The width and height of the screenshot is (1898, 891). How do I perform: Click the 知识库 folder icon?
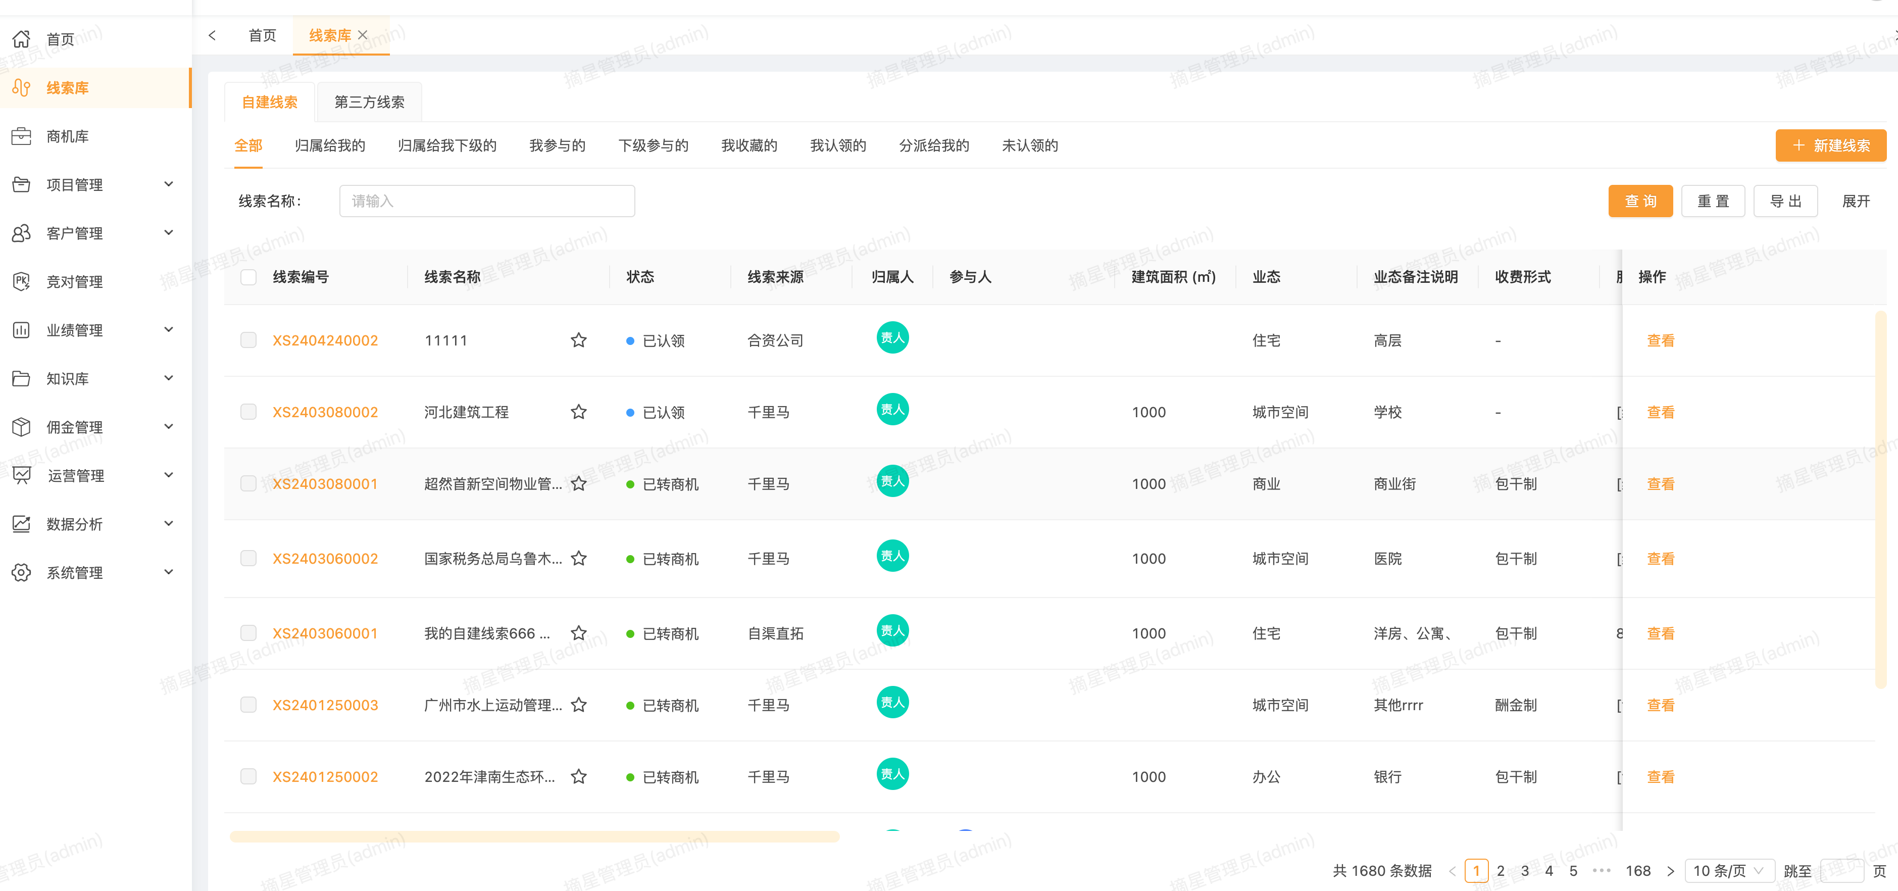click(x=21, y=378)
